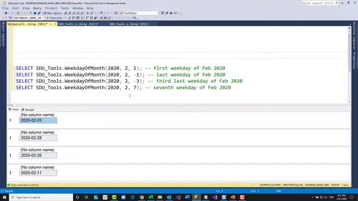This screenshot has width=358, height=201.
Task: Click Display Estimated Execution Plan icon
Action: click(x=73, y=18)
